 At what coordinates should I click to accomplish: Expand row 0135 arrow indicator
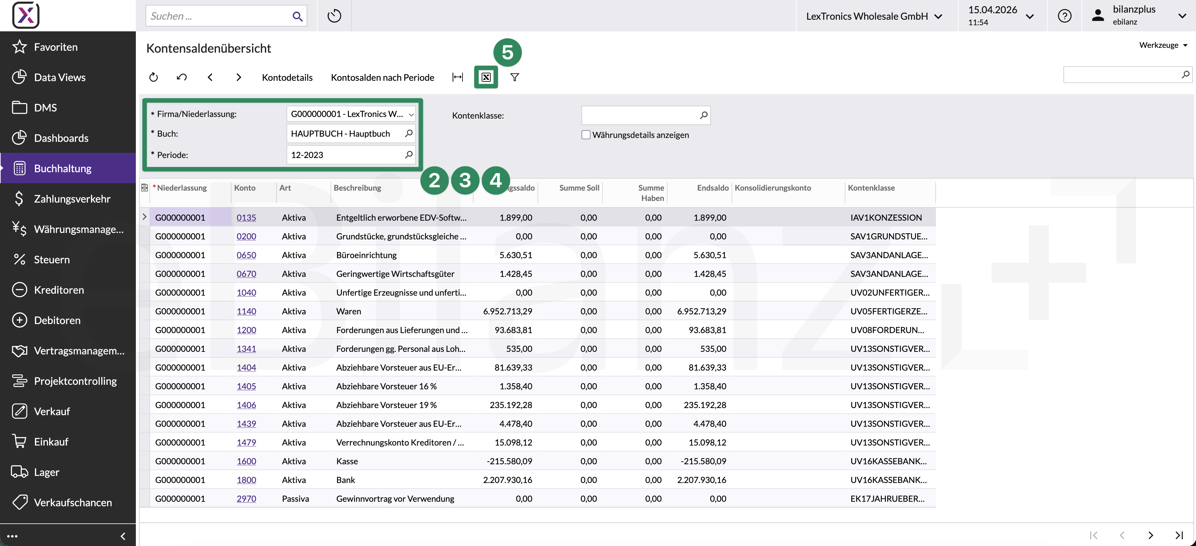[x=144, y=217]
